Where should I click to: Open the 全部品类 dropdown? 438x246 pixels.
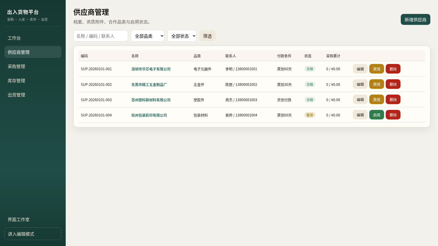pyautogui.click(x=148, y=36)
